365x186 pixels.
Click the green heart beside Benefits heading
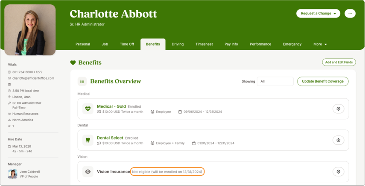tap(73, 63)
